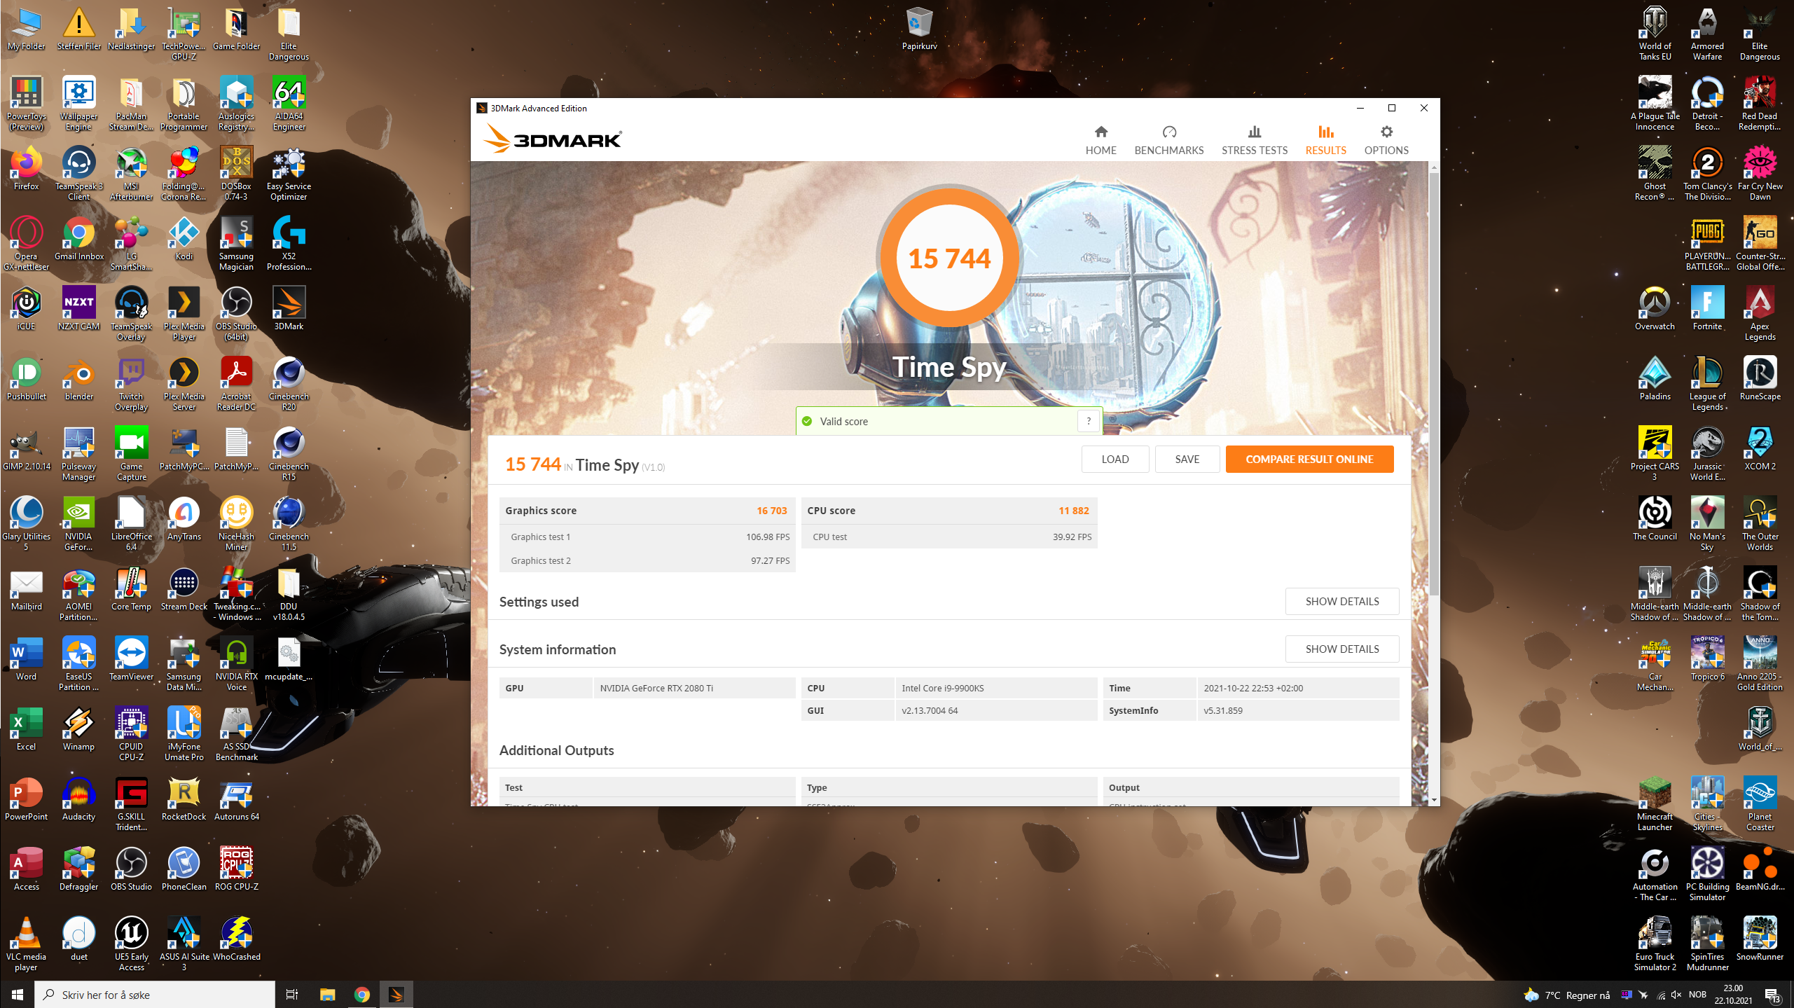Select the NVIDIA GeForce RTX 2080 Ti text
This screenshot has width=1794, height=1008.
(656, 688)
